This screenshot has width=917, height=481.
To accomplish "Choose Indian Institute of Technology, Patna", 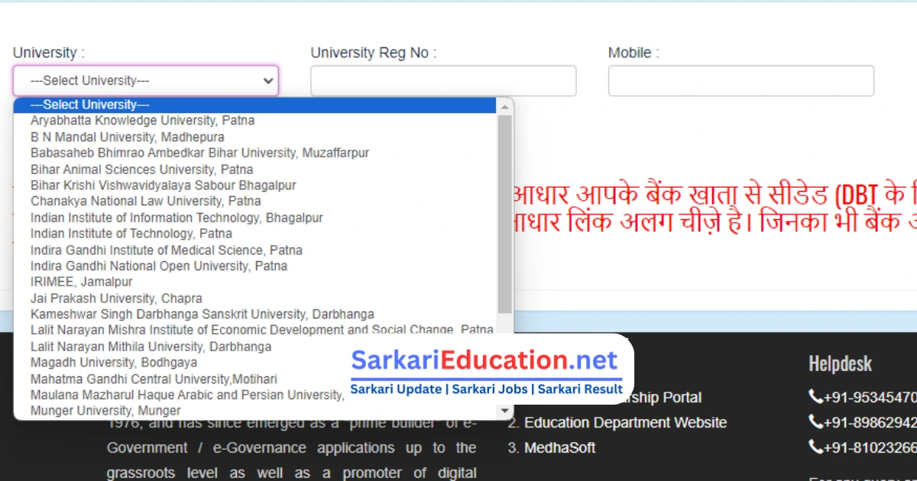I will tap(131, 234).
